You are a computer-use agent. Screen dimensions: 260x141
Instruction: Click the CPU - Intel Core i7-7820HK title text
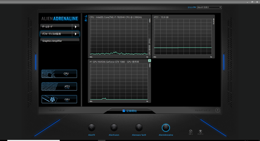pyautogui.click(x=116, y=17)
